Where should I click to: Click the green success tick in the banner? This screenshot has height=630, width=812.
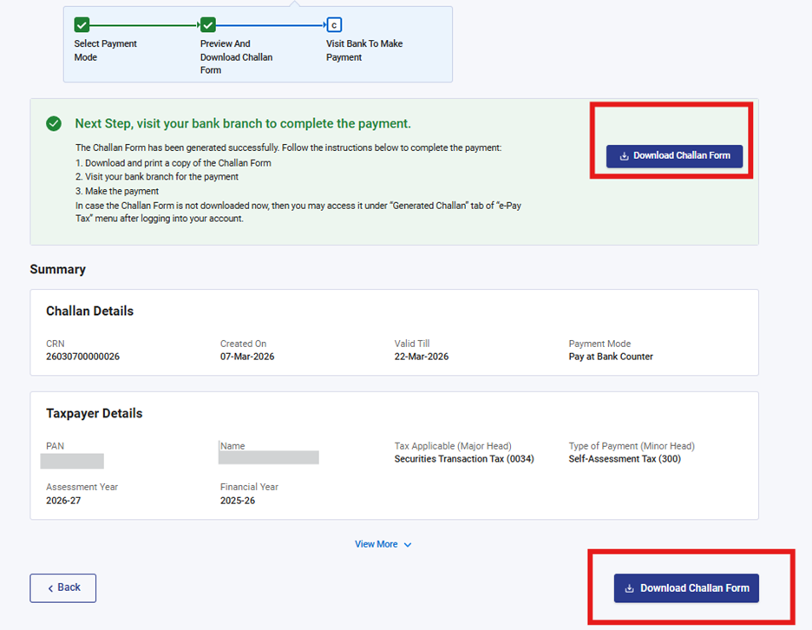[x=54, y=124]
